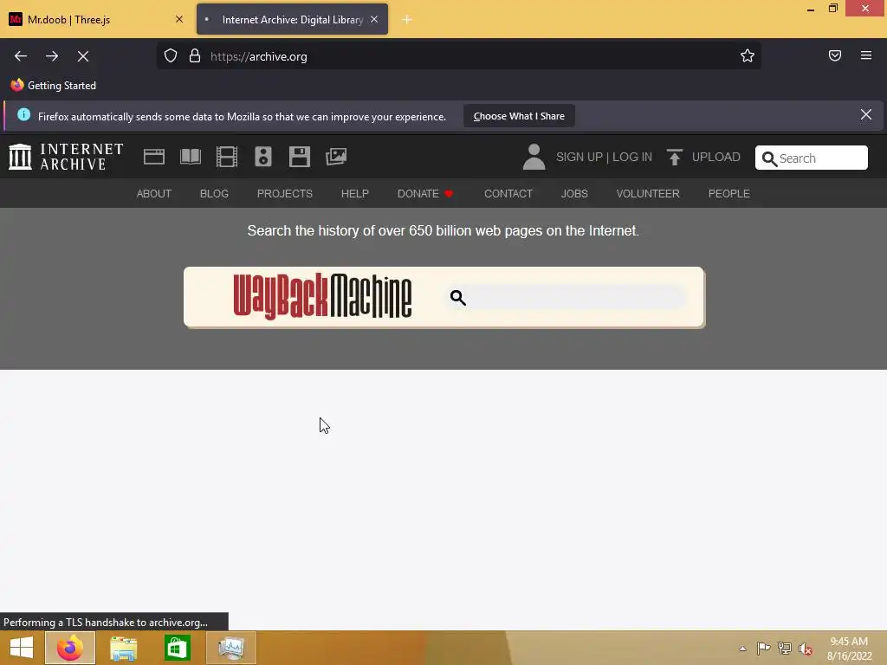Dismiss the Firefox data notification bar
The height and width of the screenshot is (665, 887).
866,115
